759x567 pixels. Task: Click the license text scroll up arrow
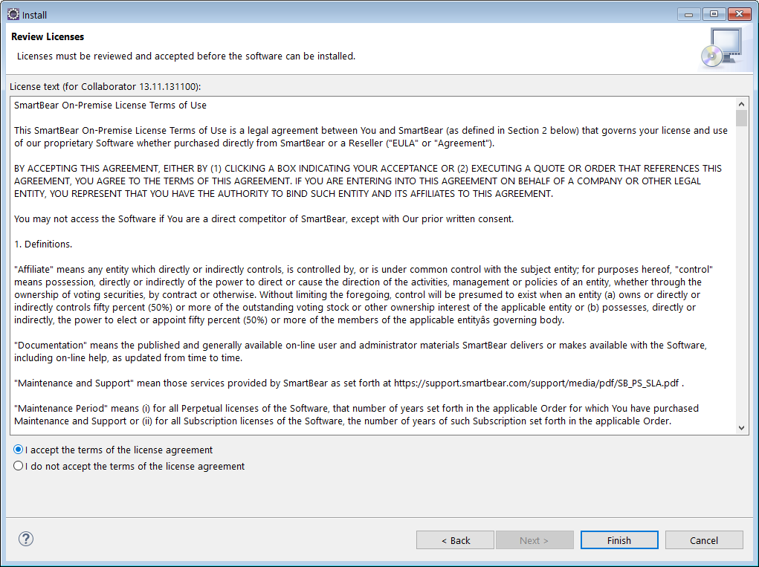(x=741, y=104)
